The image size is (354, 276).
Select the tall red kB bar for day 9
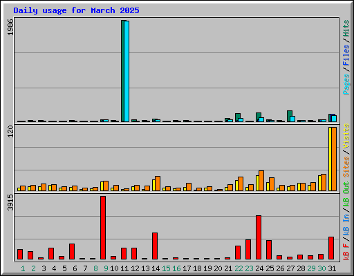(x=103, y=228)
